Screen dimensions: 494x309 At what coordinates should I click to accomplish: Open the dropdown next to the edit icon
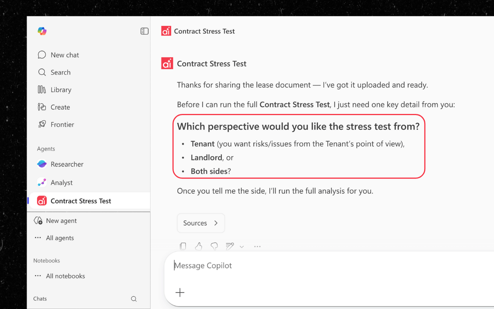click(242, 246)
